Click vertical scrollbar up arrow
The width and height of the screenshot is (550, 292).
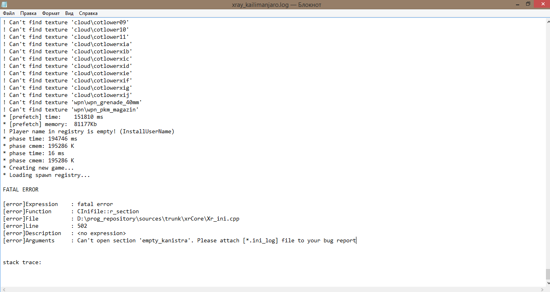[547, 21]
